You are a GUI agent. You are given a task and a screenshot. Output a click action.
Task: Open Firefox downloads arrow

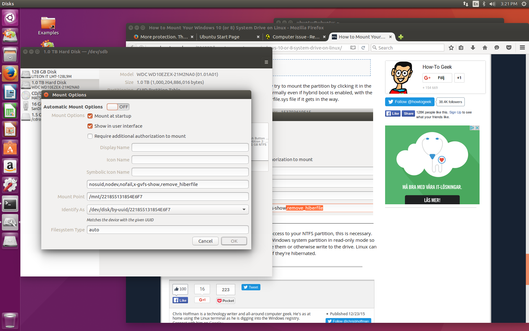[473, 48]
